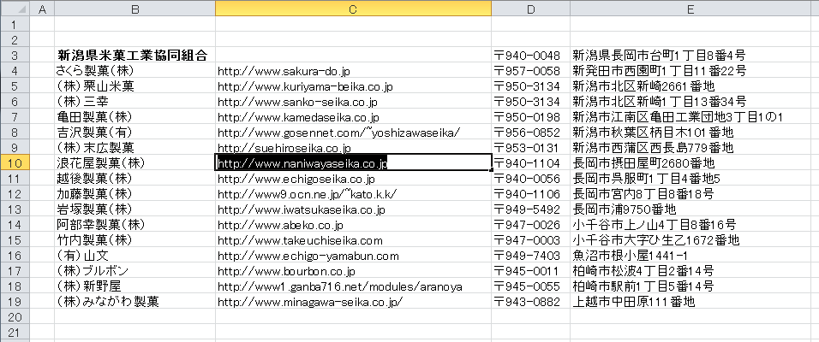Click the echigoseika.co.jp URL
This screenshot has height=342, width=819.
pos(296,179)
